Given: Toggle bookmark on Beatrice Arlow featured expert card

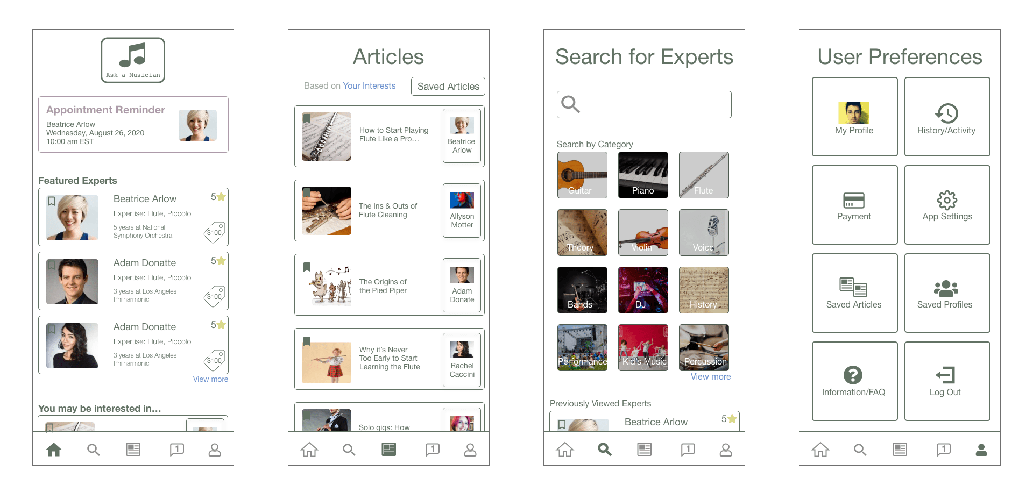Looking at the screenshot, I should (52, 201).
